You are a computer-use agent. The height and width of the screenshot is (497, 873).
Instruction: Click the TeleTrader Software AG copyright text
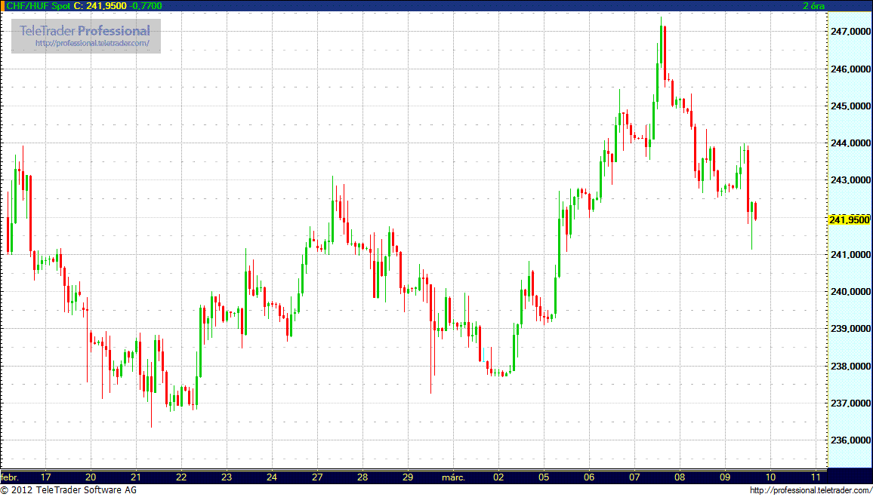click(68, 491)
